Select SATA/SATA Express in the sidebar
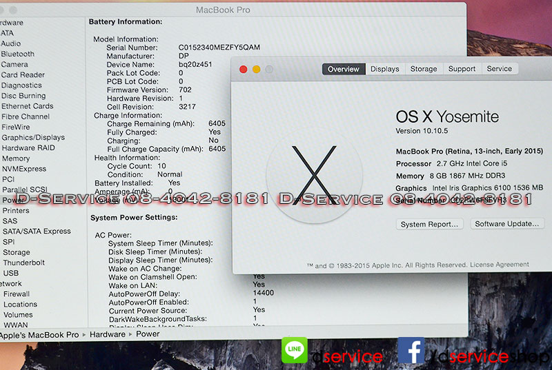The height and width of the screenshot is (370, 552). coord(37,232)
